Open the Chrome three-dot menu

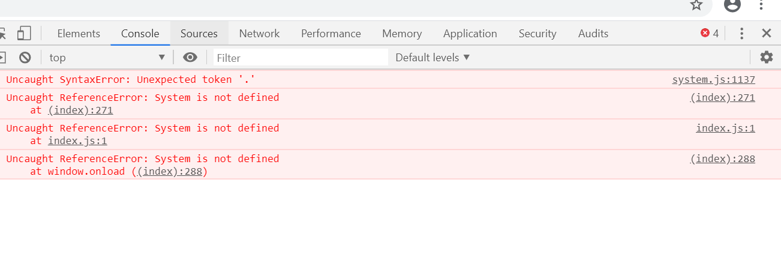pyautogui.click(x=762, y=5)
